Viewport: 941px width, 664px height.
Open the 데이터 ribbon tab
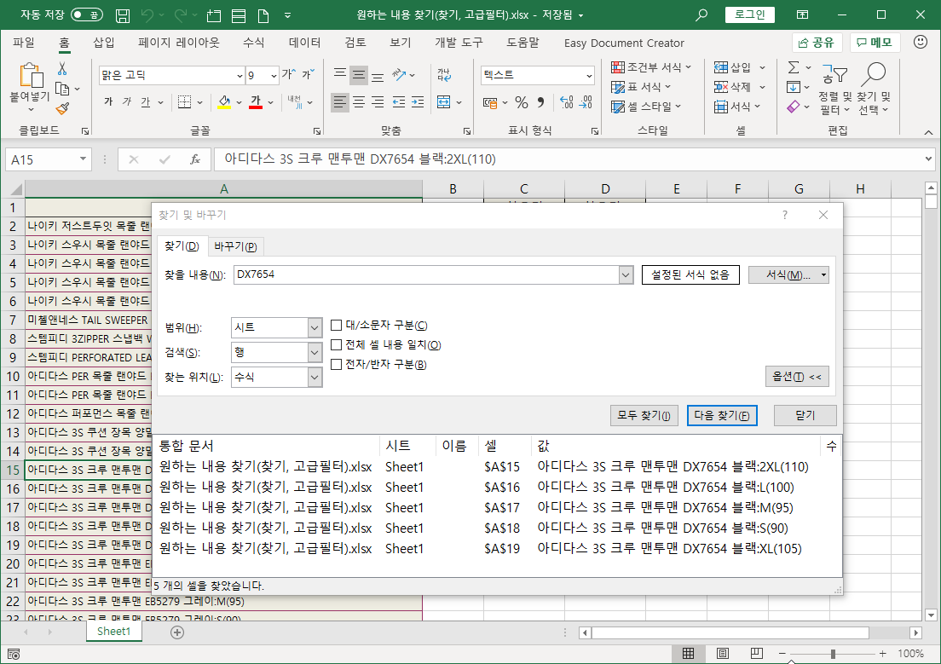[305, 43]
